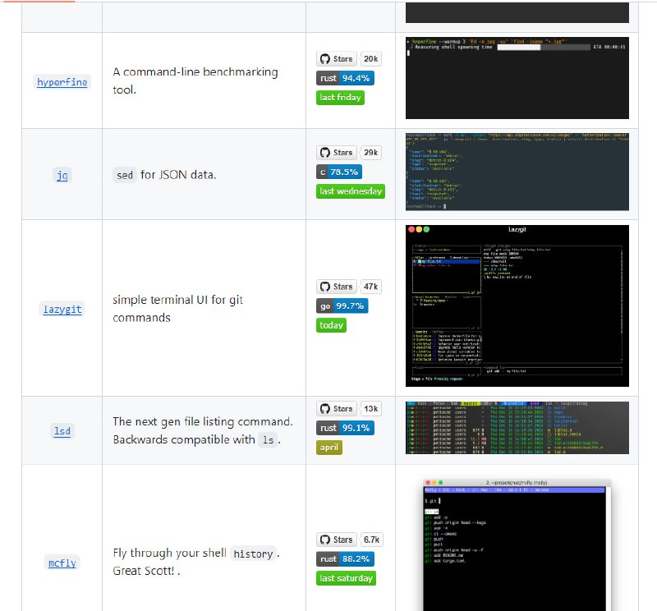
Task: Open the lazygit repository link
Action: pos(62,310)
